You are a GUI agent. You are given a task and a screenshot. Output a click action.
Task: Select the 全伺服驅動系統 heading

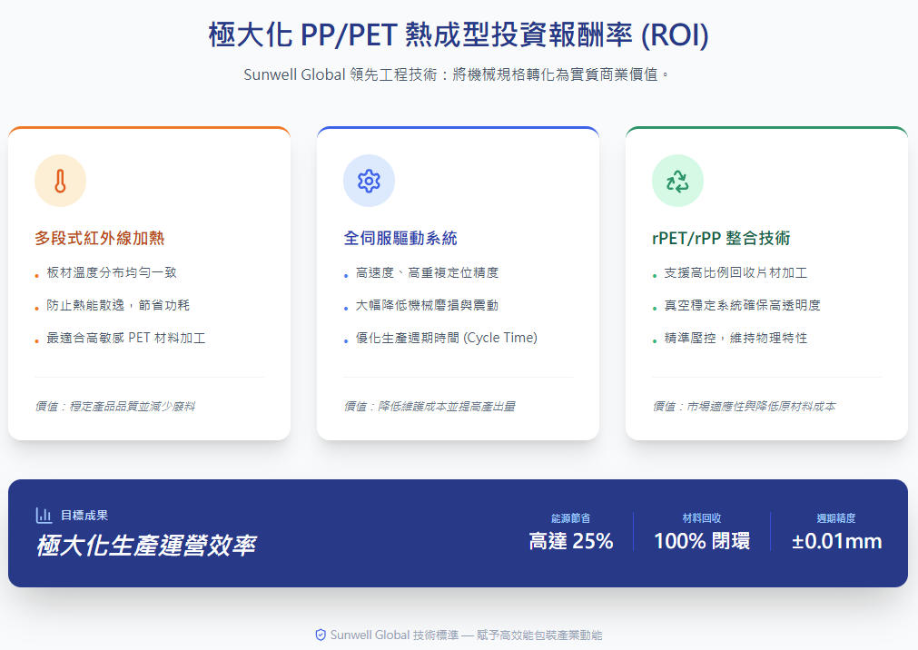click(x=400, y=239)
